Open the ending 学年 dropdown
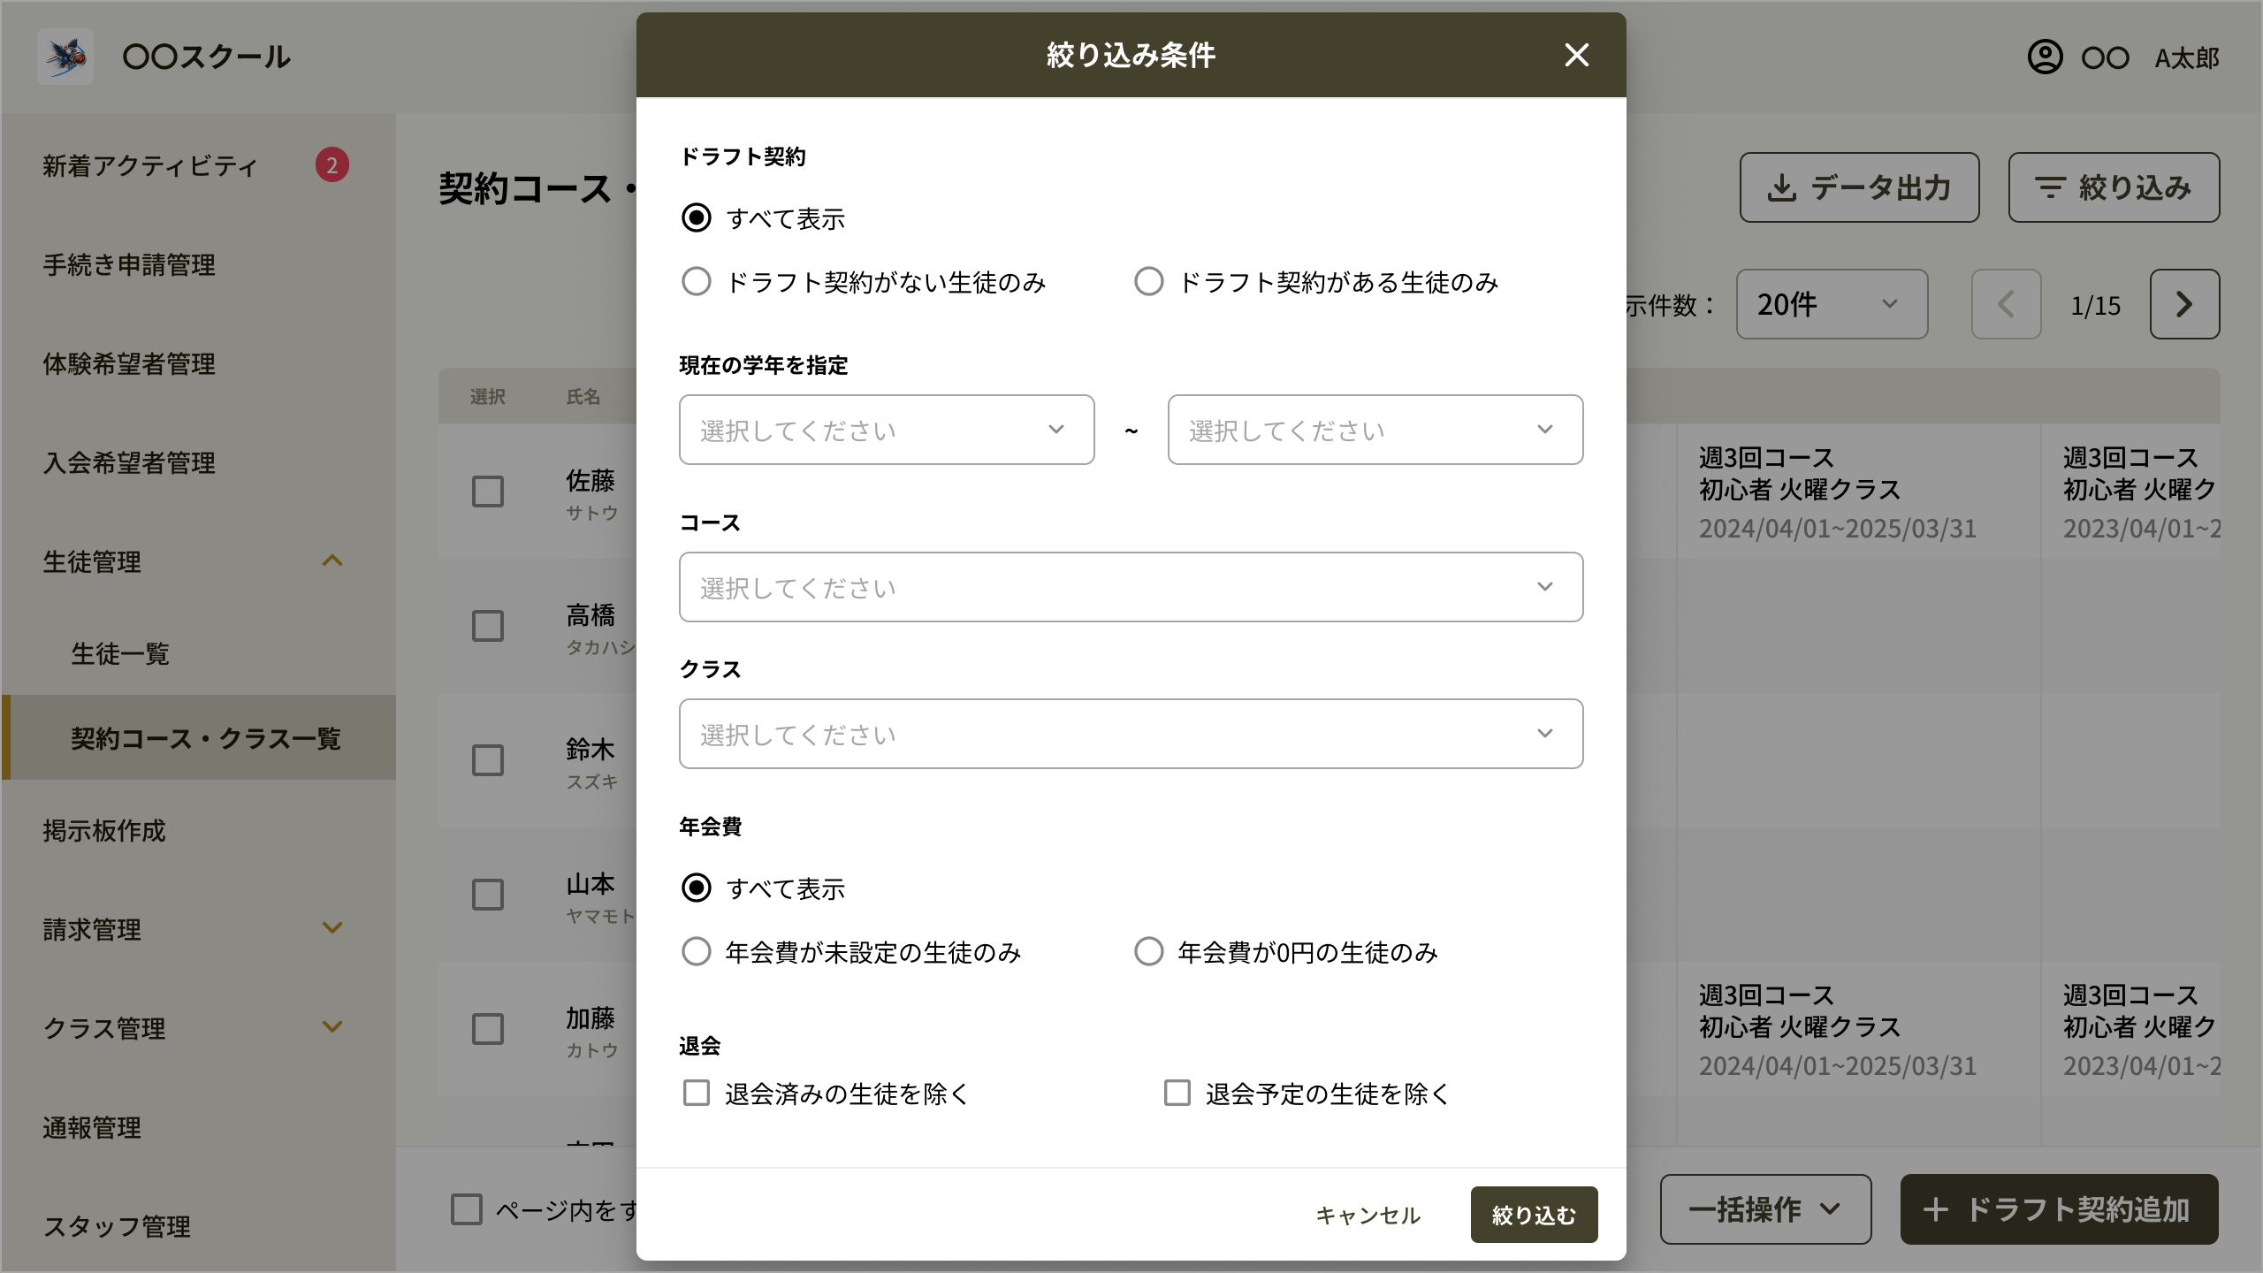 coord(1375,430)
